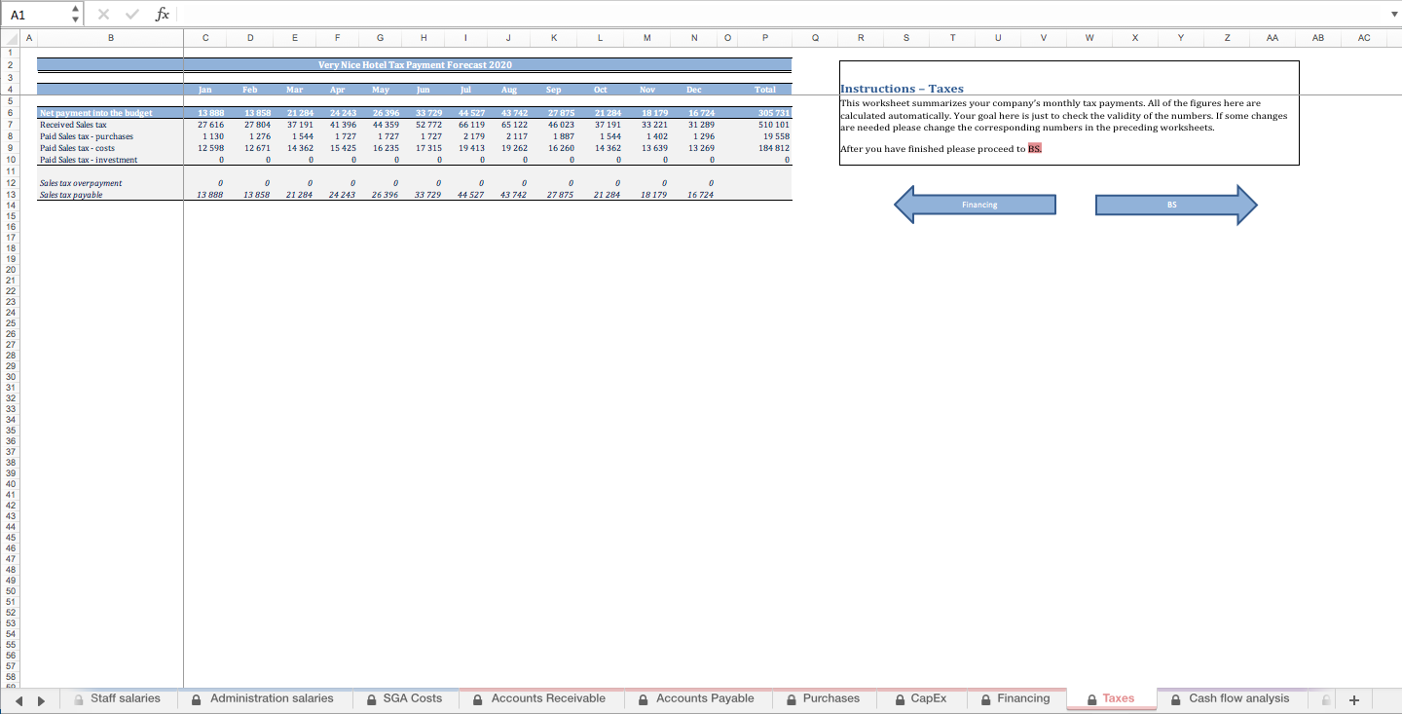Select the Total column header P
Image resolution: width=1402 pixels, height=714 pixels.
[x=765, y=38]
